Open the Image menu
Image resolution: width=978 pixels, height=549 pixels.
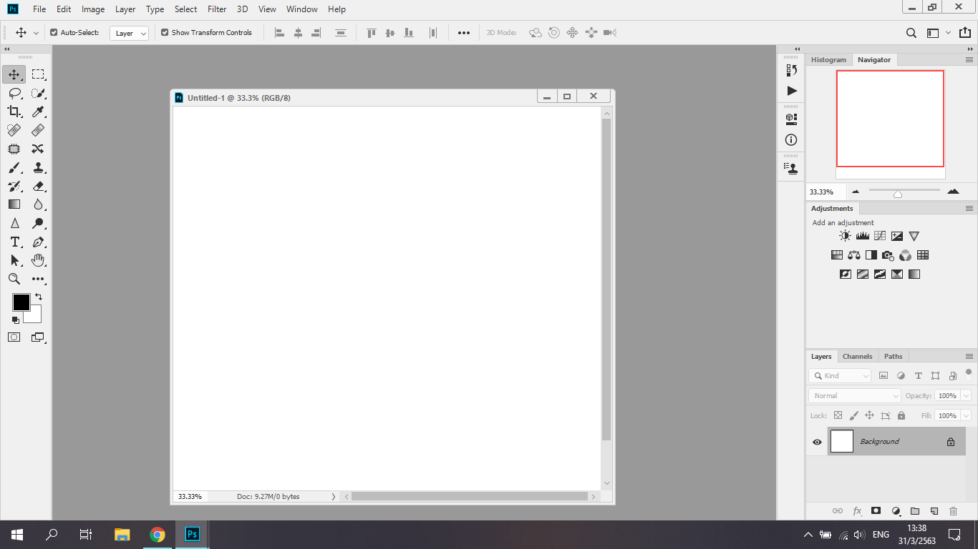93,9
